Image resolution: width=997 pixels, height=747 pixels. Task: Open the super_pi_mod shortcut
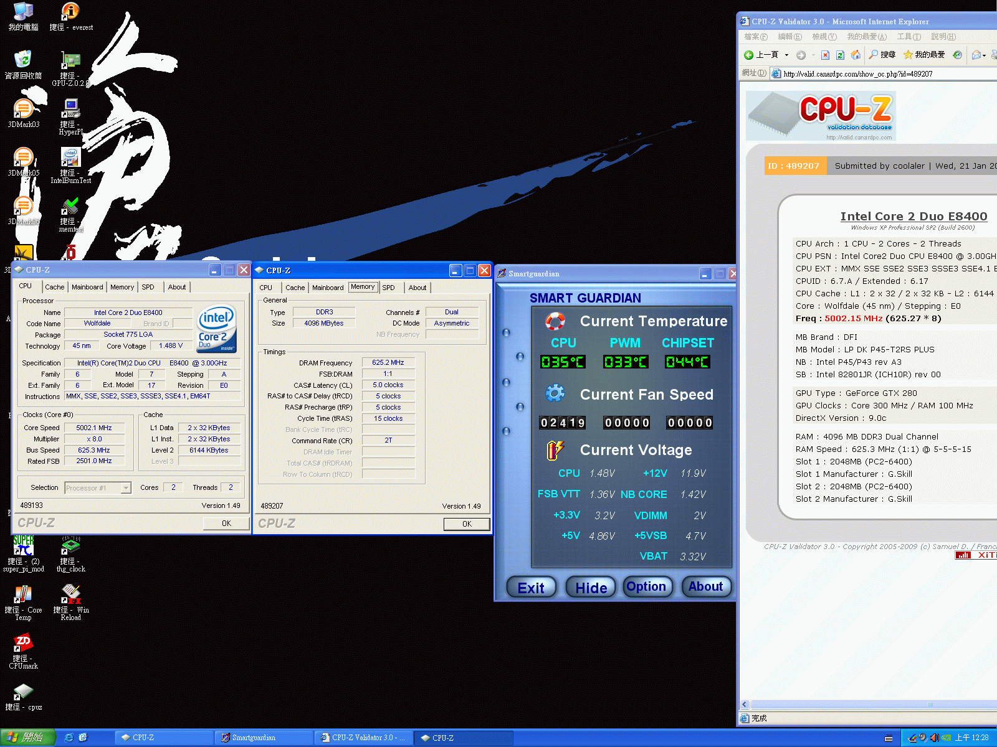tap(23, 554)
